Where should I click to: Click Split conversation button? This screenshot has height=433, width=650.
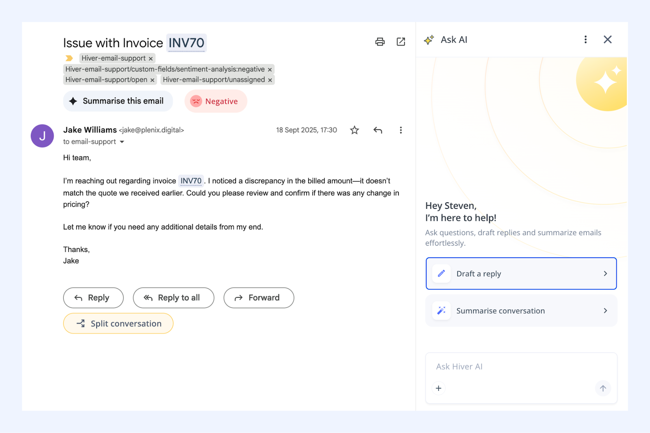tap(118, 323)
